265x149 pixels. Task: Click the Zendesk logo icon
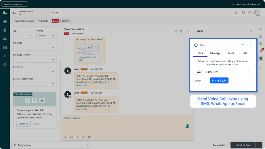point(5,13)
